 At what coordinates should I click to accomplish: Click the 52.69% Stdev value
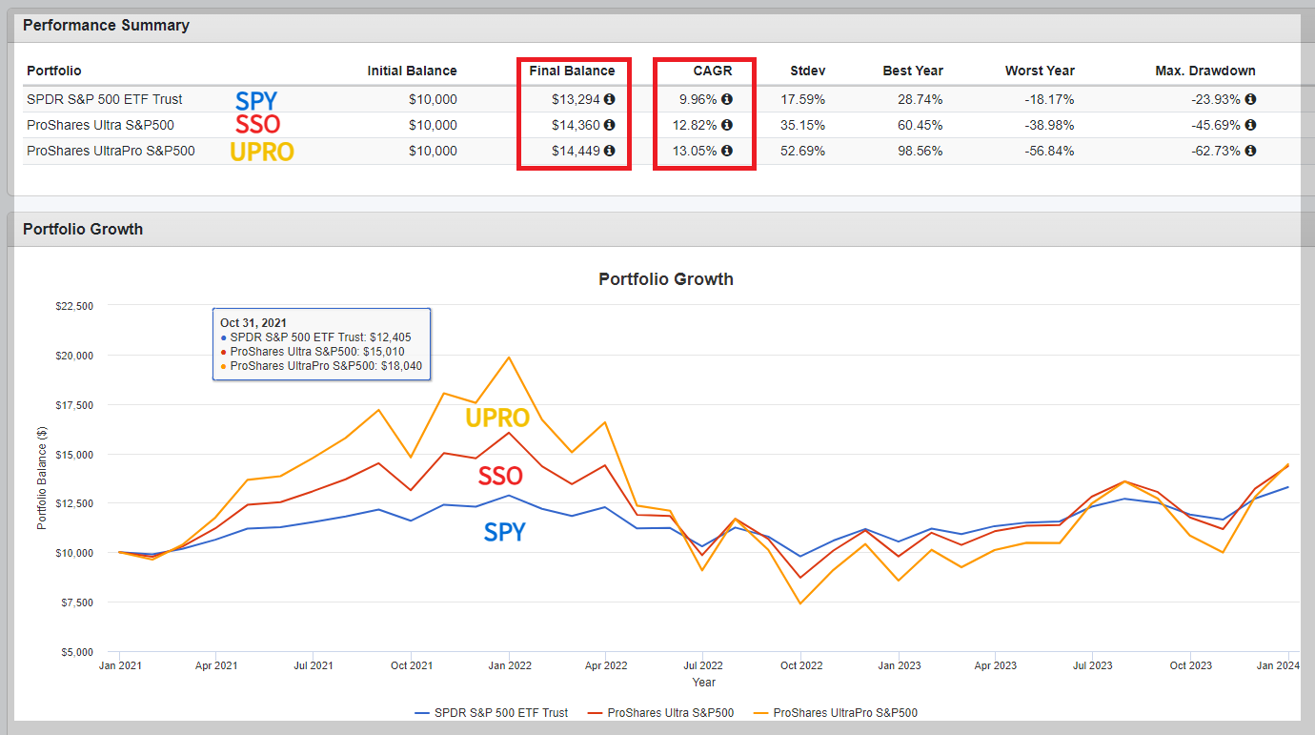coord(804,151)
